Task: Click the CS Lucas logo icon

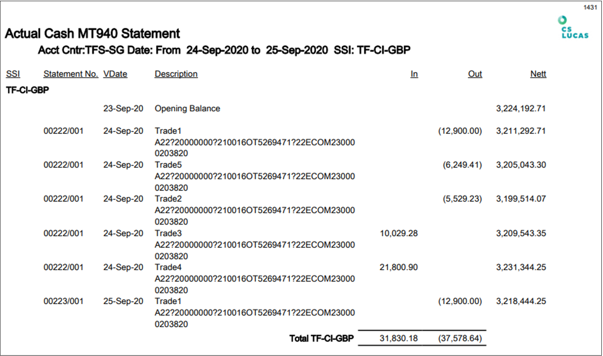Action: (574, 27)
